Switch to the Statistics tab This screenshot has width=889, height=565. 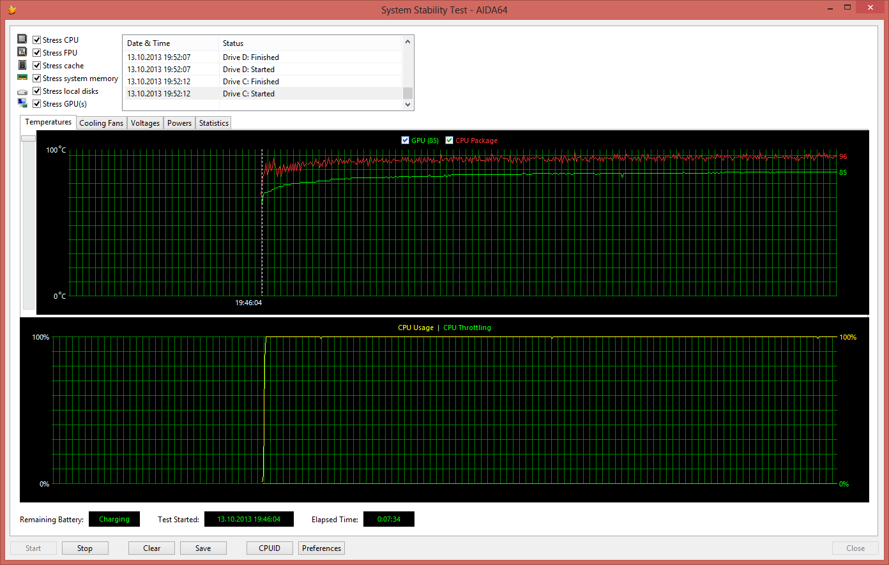[214, 123]
